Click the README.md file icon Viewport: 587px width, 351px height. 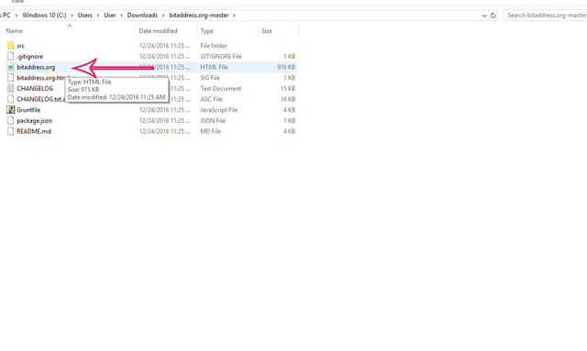point(10,131)
